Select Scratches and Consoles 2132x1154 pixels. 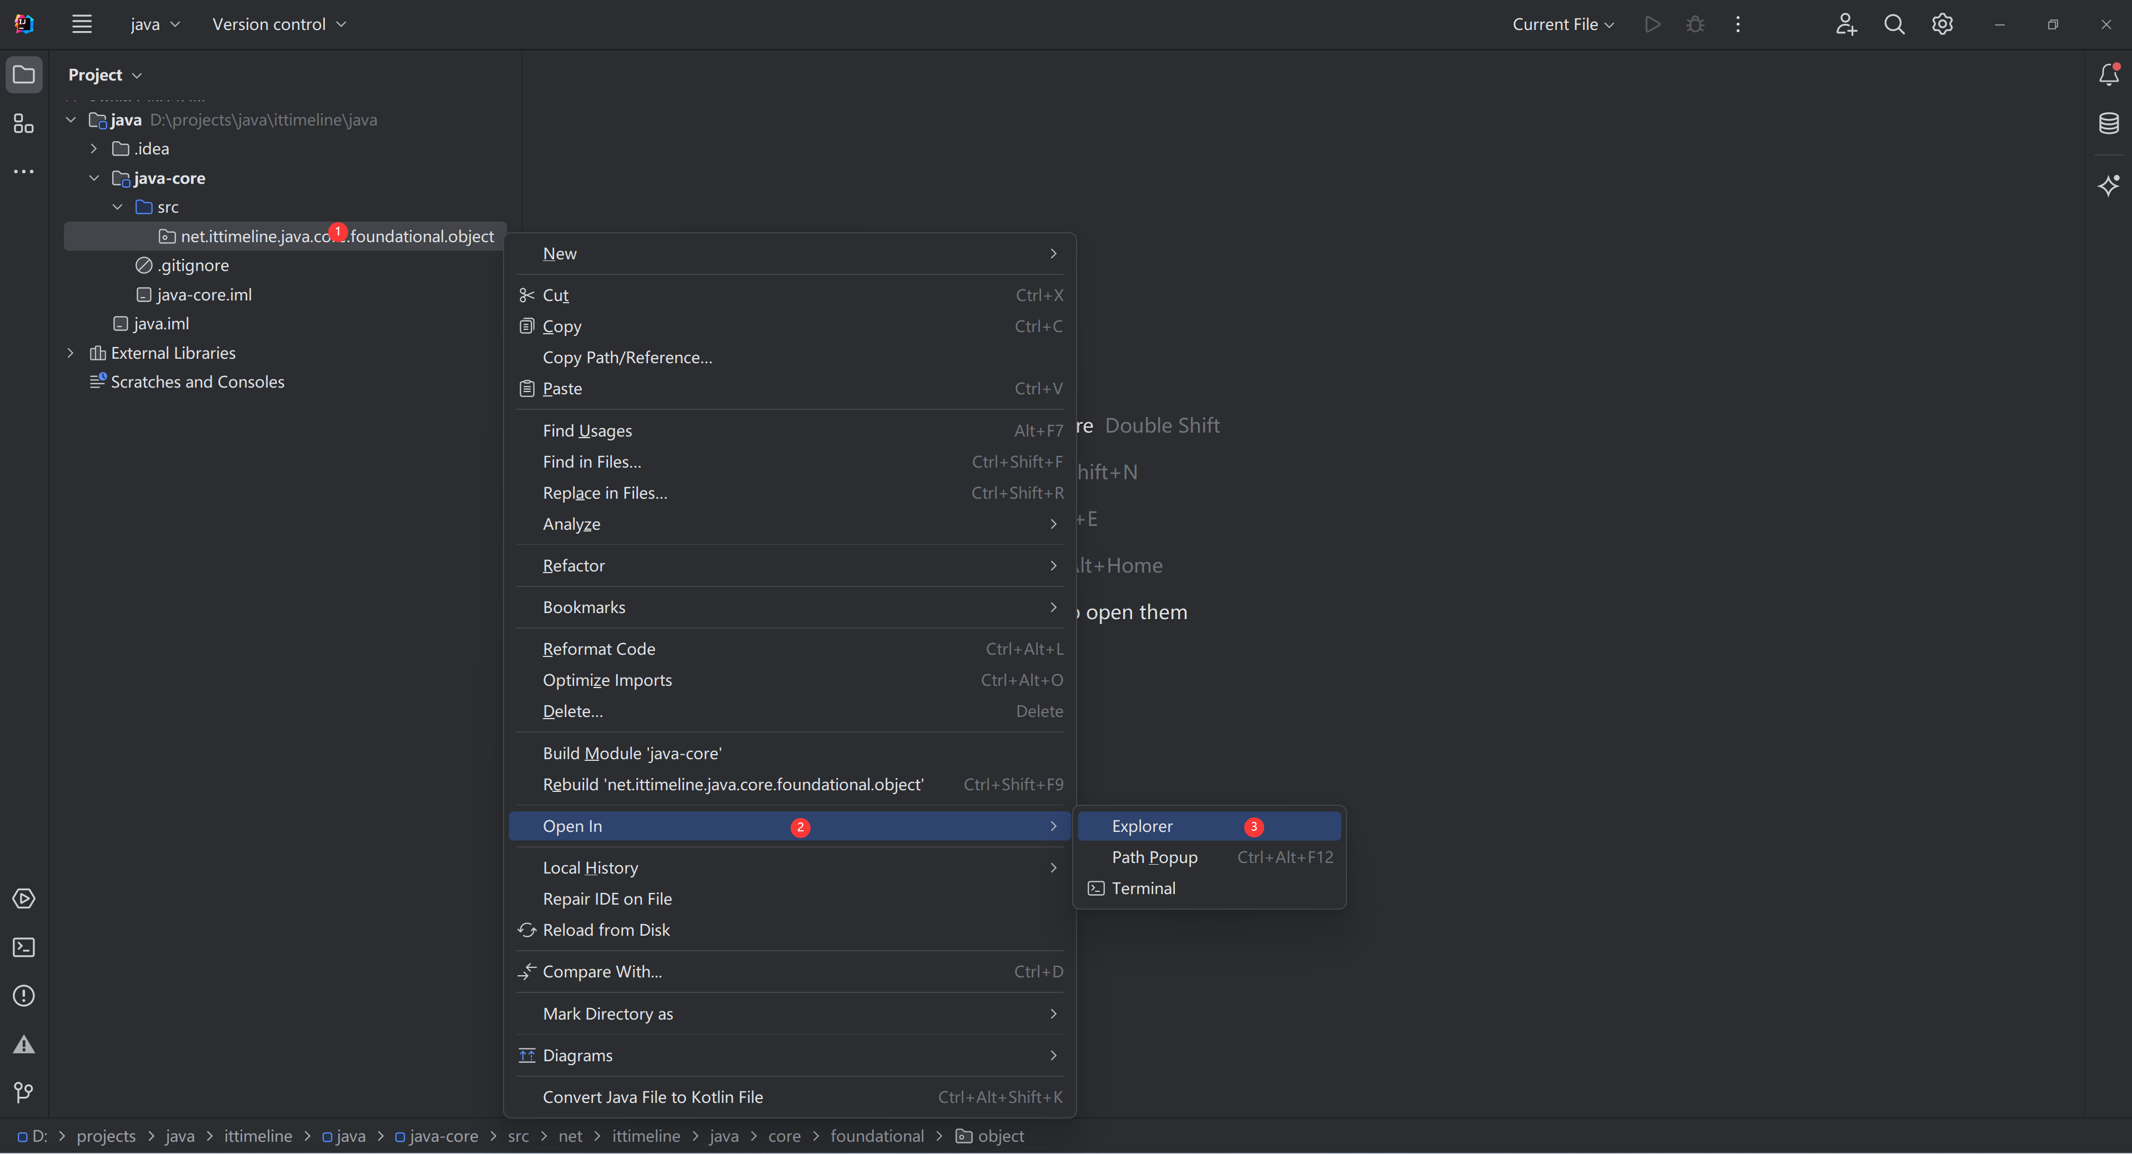click(187, 382)
